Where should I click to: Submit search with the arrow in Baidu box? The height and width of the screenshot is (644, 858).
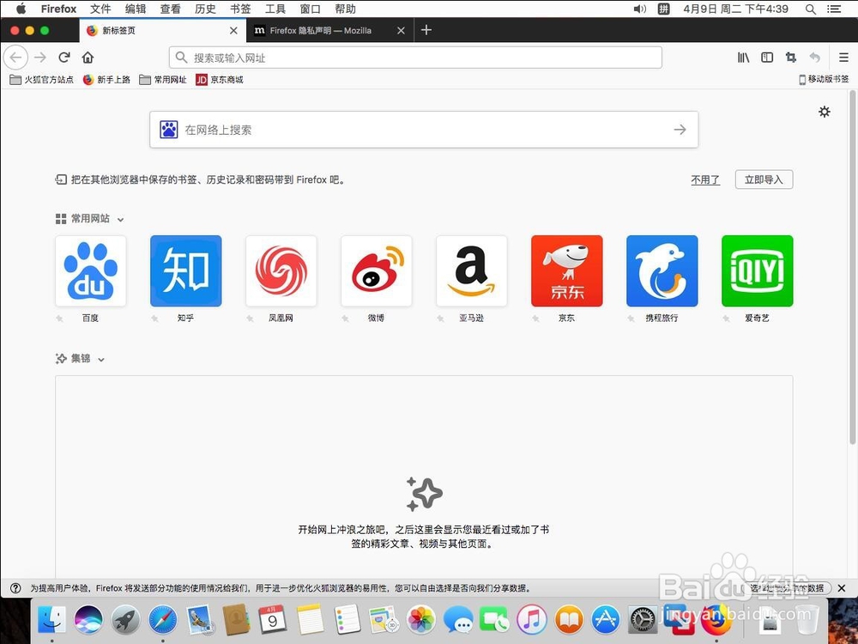[680, 130]
